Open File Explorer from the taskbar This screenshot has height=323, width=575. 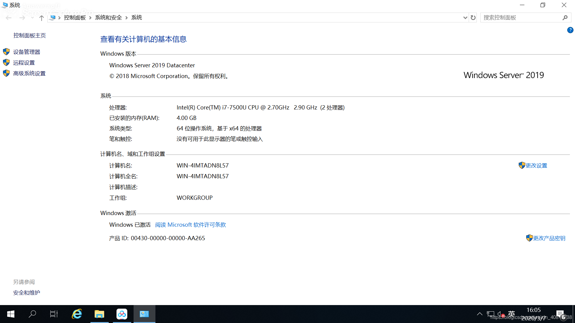click(99, 314)
